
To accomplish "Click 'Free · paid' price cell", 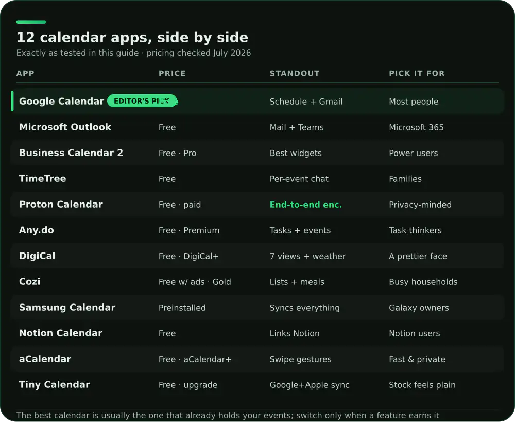I will tap(180, 205).
